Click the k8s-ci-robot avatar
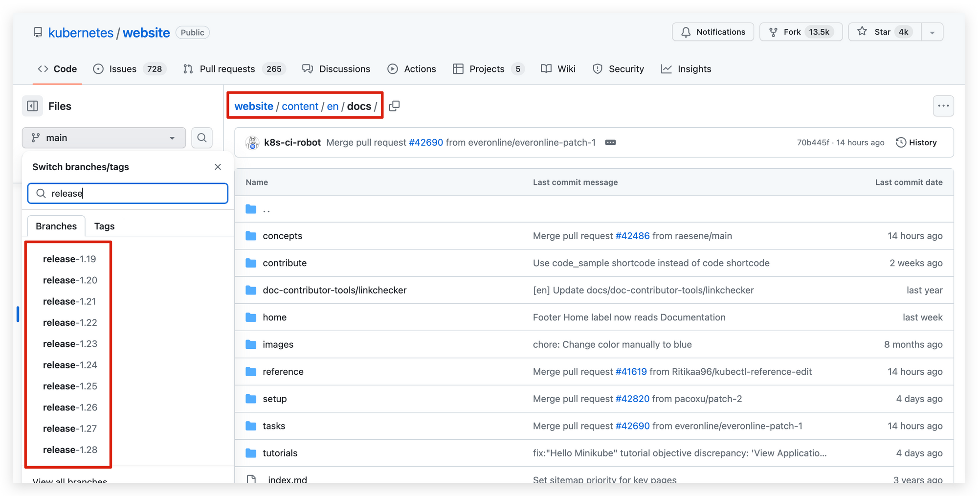The width and height of the screenshot is (978, 496). 252,143
